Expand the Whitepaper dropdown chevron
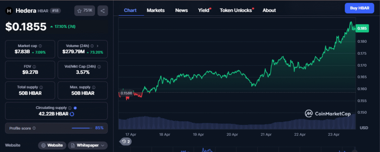Screen dimensions: 380x152 [x=102, y=145]
